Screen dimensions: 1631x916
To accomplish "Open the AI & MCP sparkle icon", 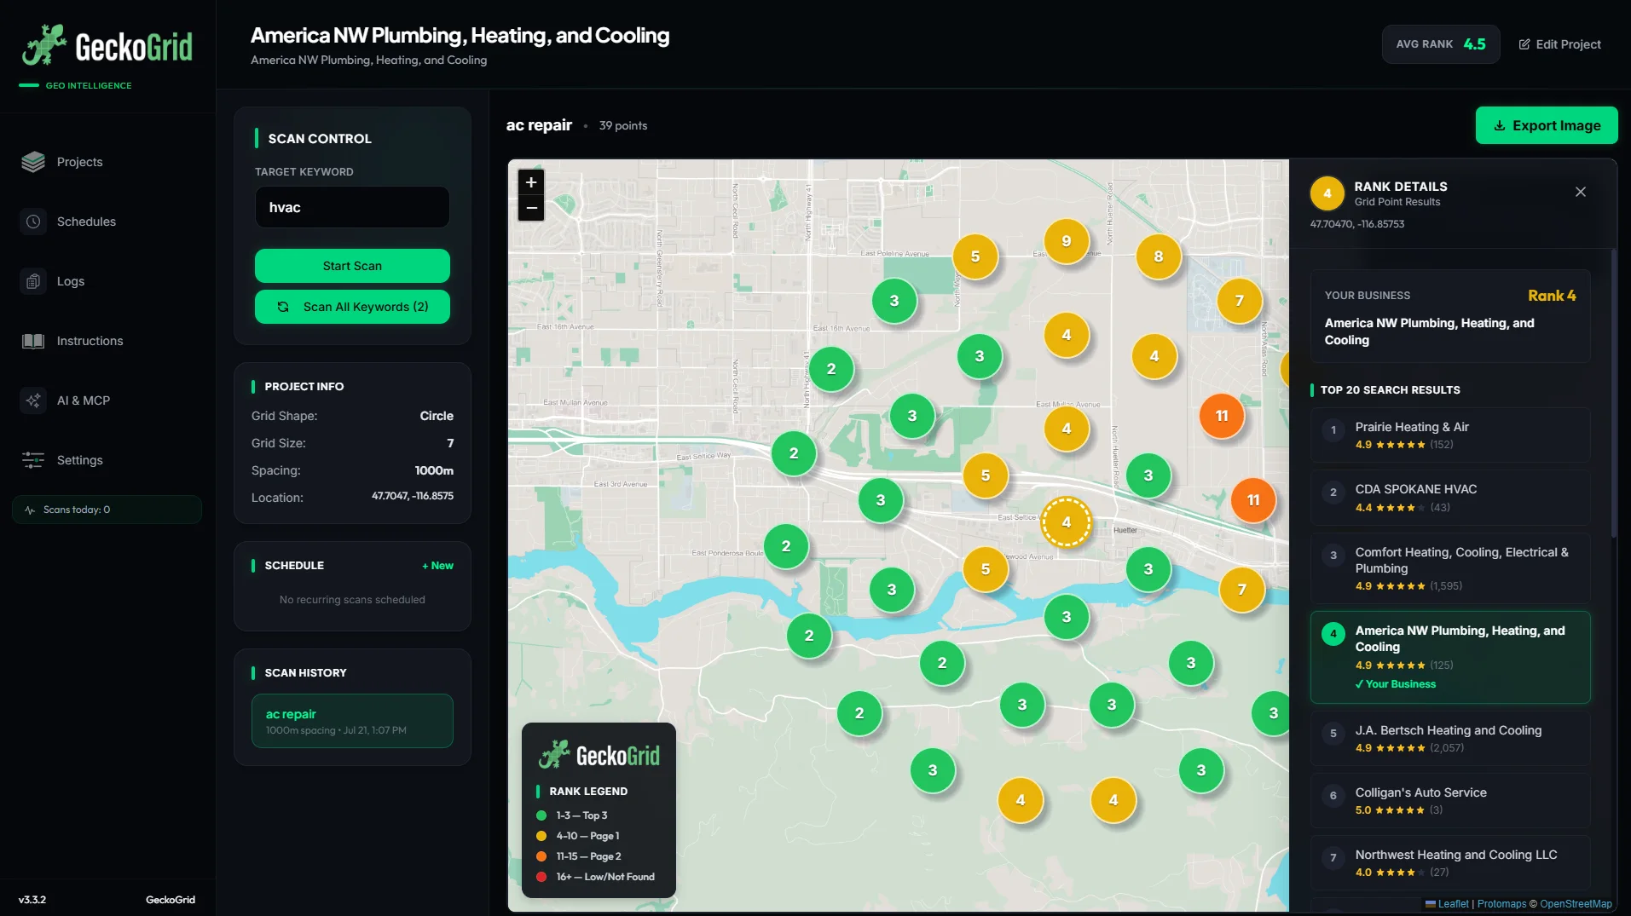I will coord(33,400).
